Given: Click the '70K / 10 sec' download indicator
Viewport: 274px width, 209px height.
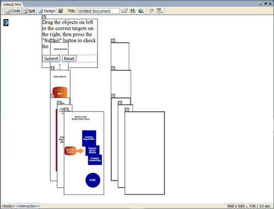Looking at the screenshot, I should coord(260,206).
